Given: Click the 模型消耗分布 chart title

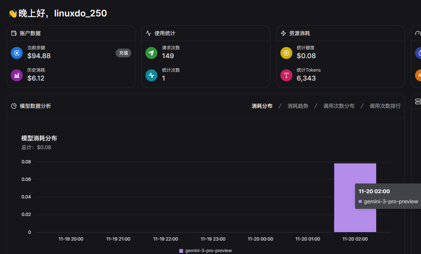Looking at the screenshot, I should pyautogui.click(x=39, y=138).
